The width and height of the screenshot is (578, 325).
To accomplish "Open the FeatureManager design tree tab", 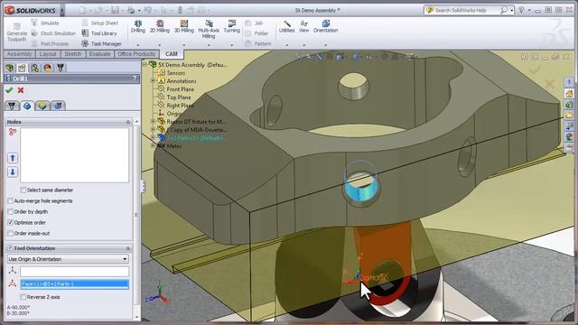I will [x=10, y=68].
